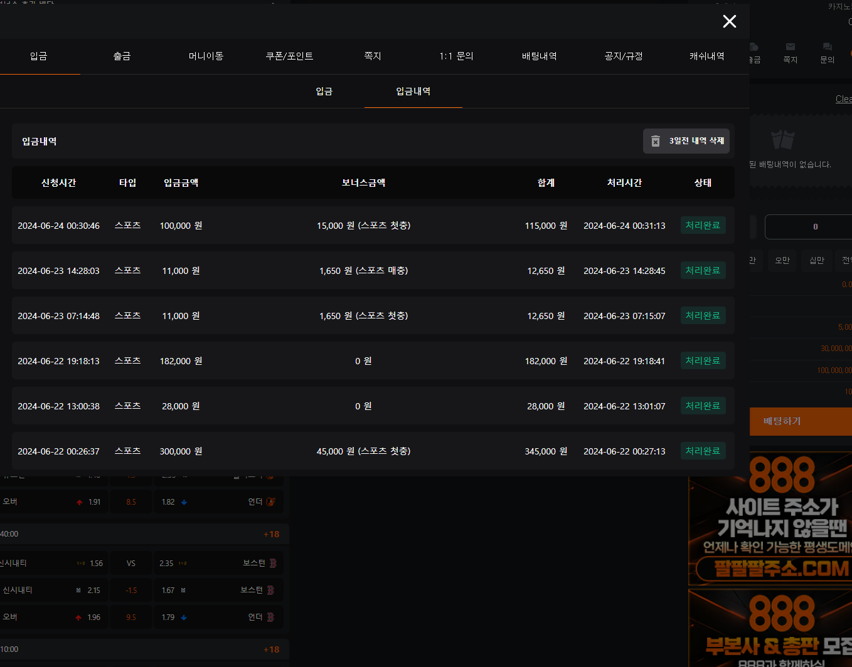852x667 pixels.
Task: Select the 입금 sub-tab
Action: click(x=324, y=92)
